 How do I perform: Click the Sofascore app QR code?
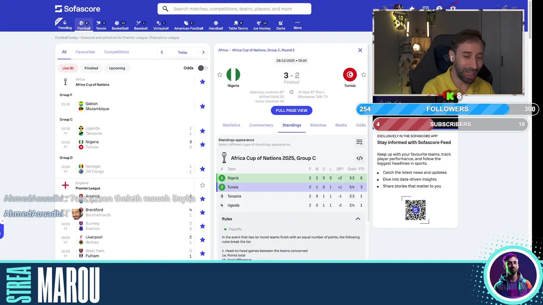pyautogui.click(x=415, y=210)
